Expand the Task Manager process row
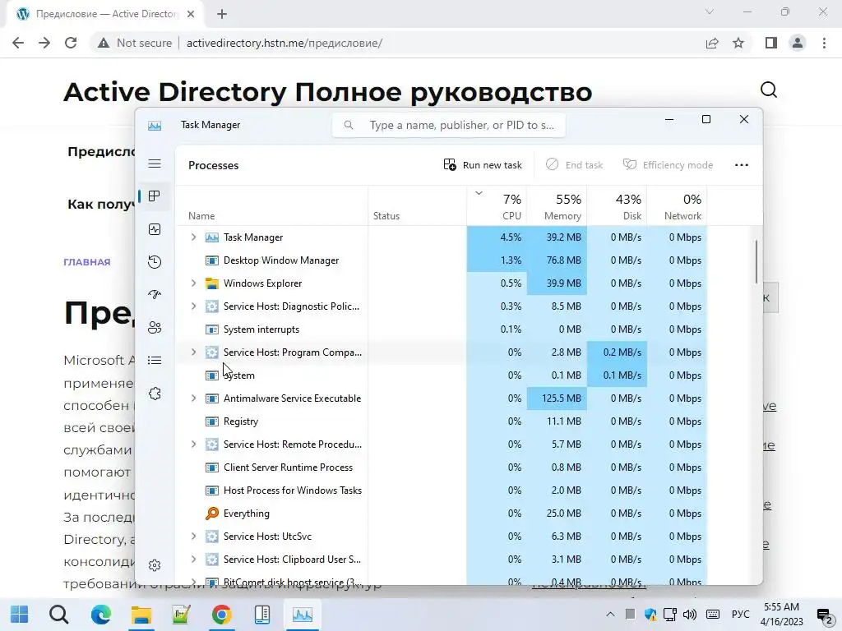The width and height of the screenshot is (842, 631). (193, 237)
